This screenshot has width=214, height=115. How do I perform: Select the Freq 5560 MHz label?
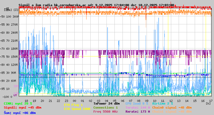point(106,112)
